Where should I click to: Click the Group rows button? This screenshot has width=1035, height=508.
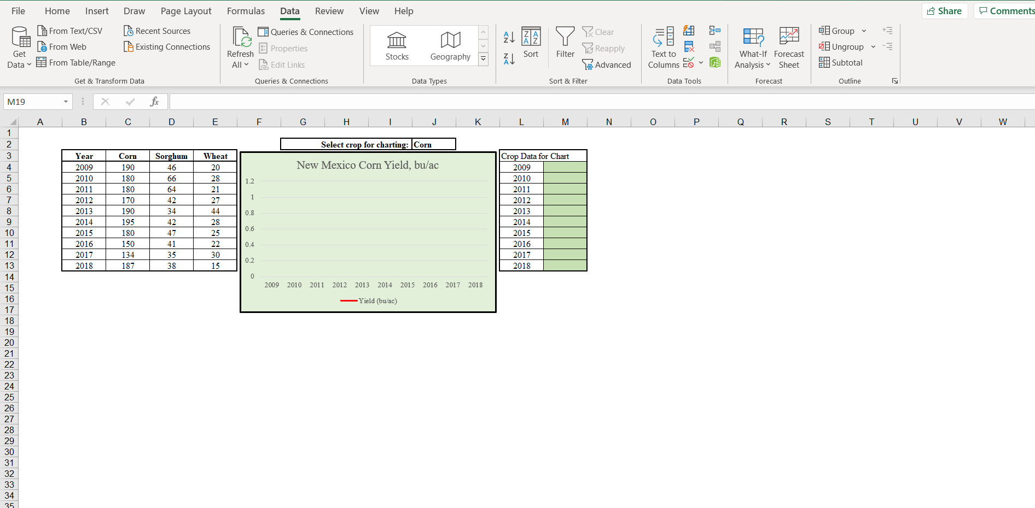click(x=836, y=31)
